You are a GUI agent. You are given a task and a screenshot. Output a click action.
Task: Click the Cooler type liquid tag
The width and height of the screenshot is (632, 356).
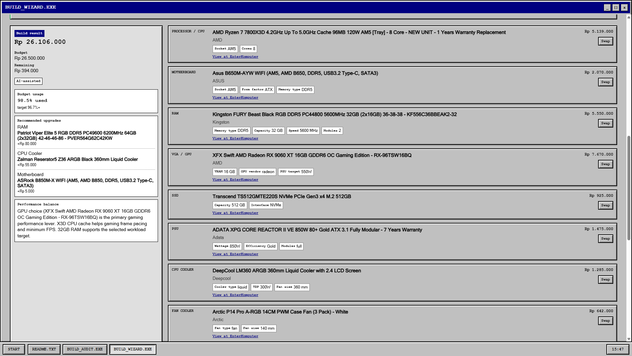231,287
